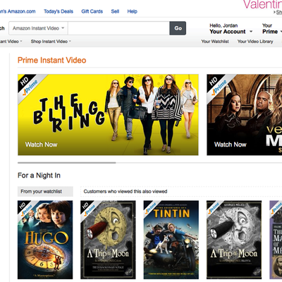Open the Shop Instant Video menu
Image resolution: width=282 pixels, height=282 pixels.
click(x=51, y=42)
